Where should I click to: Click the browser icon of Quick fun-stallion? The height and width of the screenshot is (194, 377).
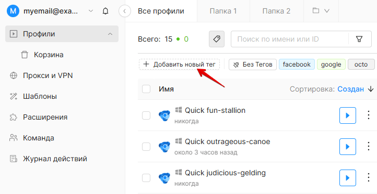(x=164, y=115)
